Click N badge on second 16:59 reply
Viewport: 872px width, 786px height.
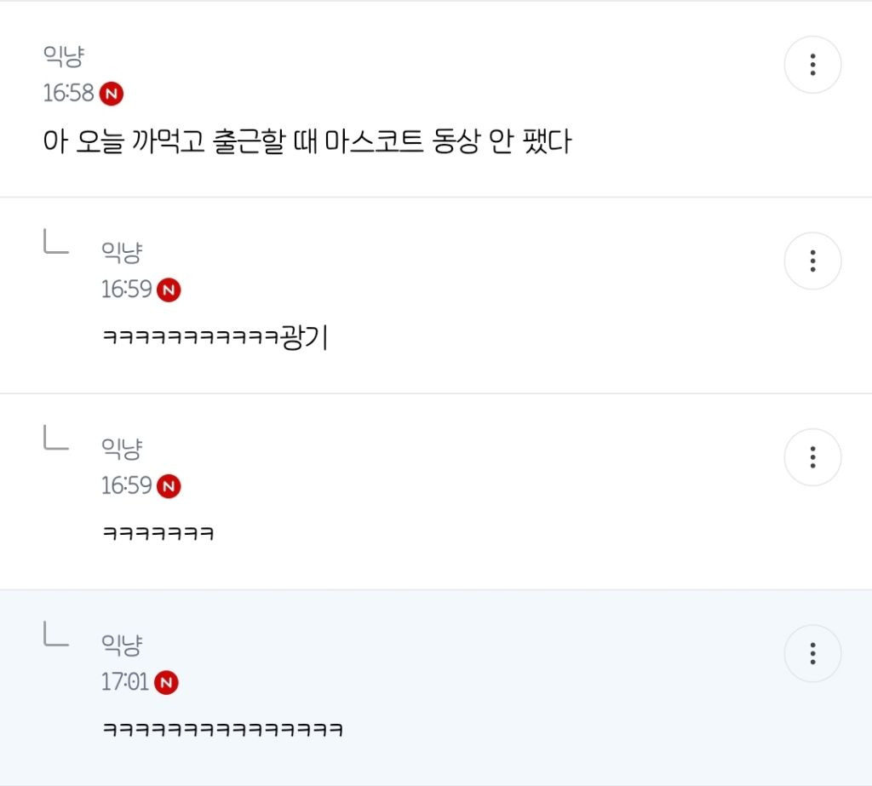169,486
